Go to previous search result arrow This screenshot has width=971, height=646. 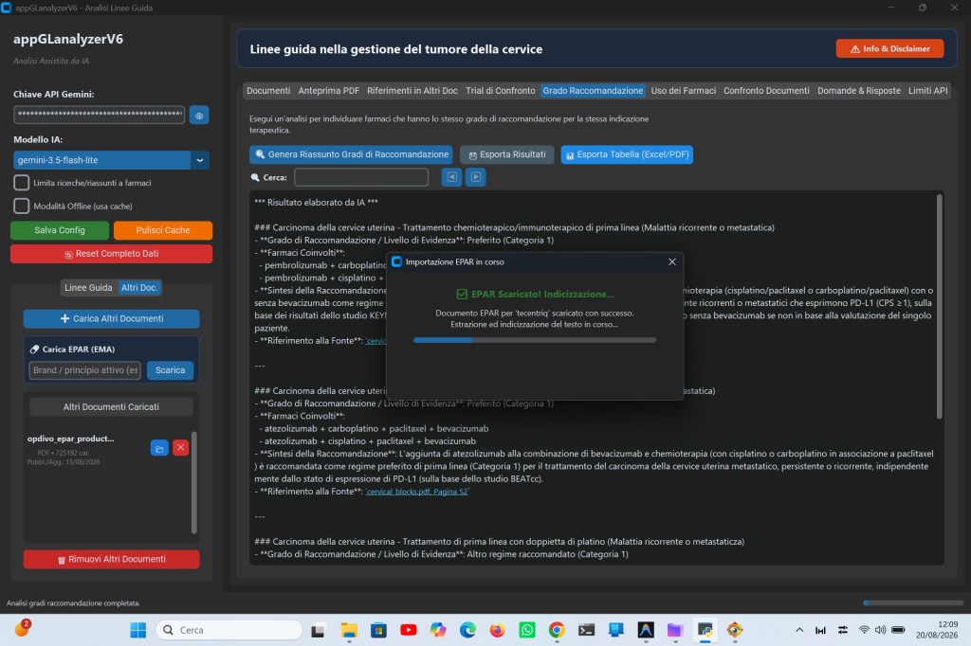[x=451, y=177]
